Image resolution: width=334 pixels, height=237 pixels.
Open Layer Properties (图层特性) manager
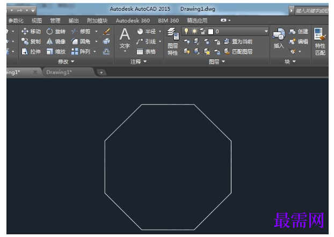click(173, 41)
